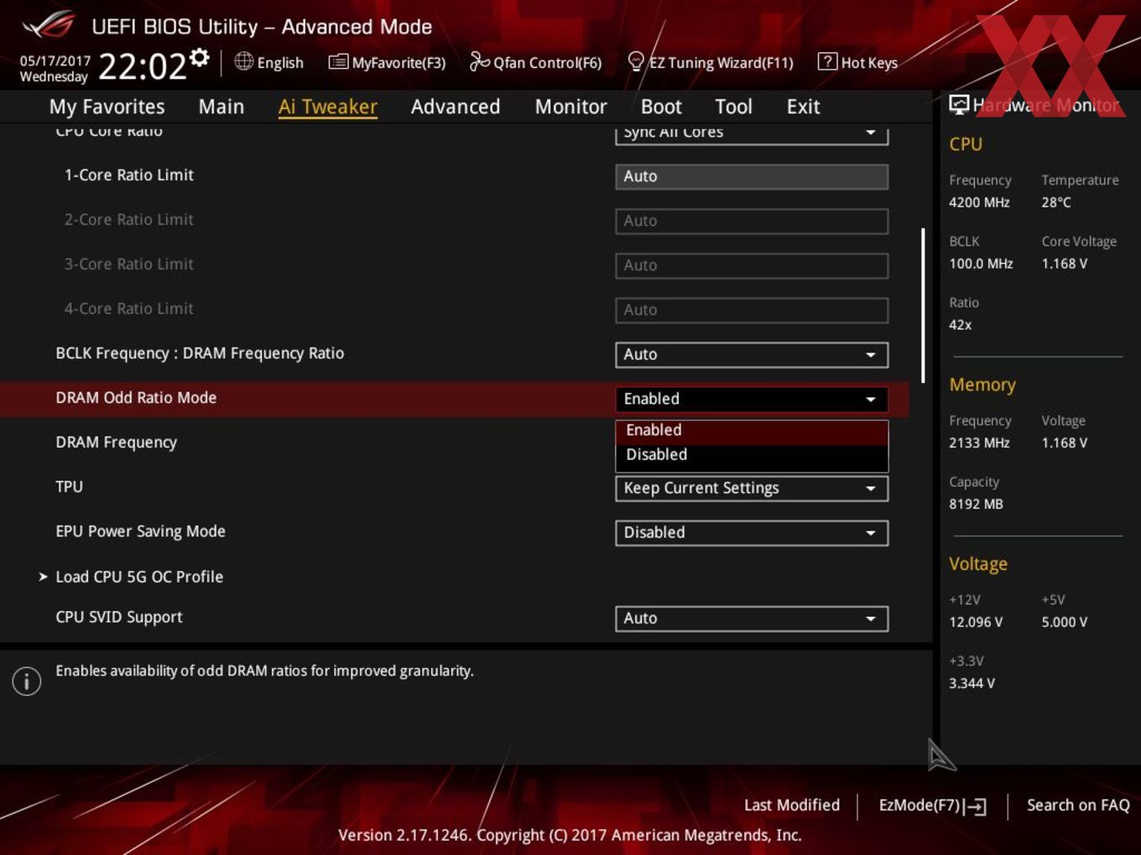Switch to EzMode(F7)
1141x855 pixels.
click(932, 806)
